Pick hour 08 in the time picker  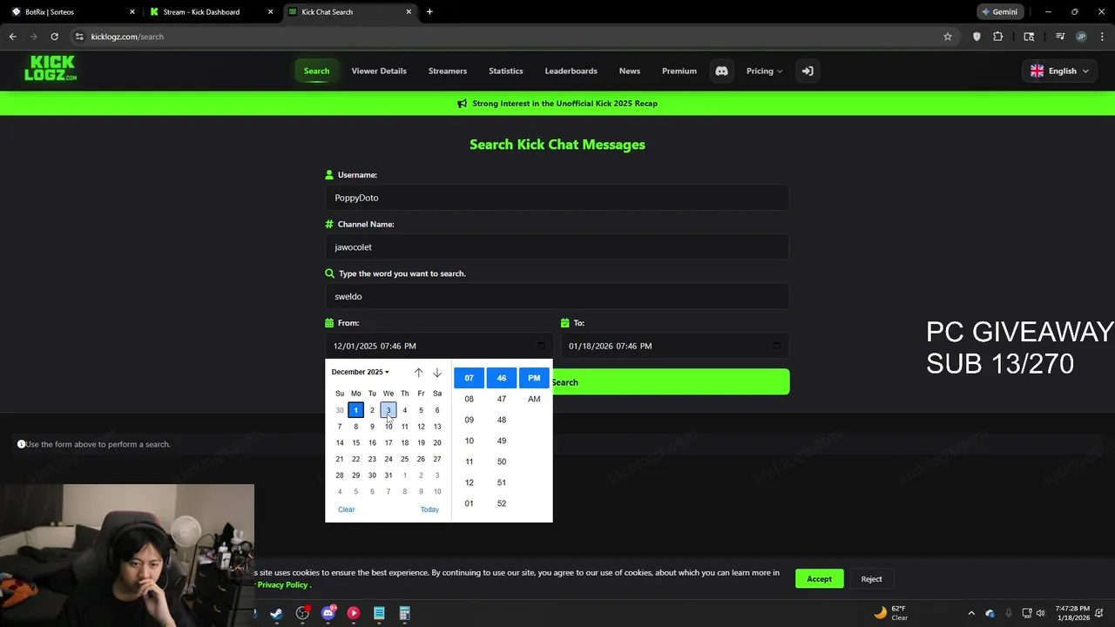click(x=469, y=399)
